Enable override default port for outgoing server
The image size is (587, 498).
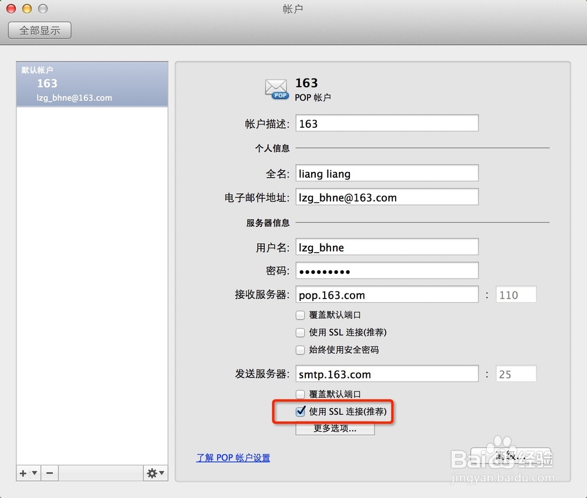[300, 394]
